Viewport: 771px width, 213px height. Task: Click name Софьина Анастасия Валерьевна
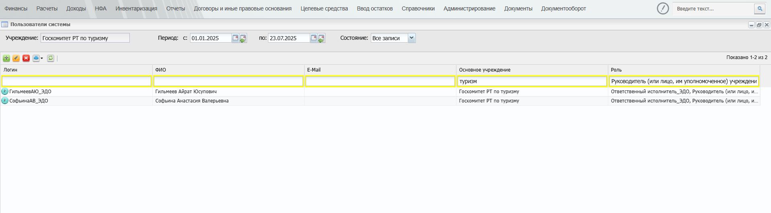(x=192, y=101)
